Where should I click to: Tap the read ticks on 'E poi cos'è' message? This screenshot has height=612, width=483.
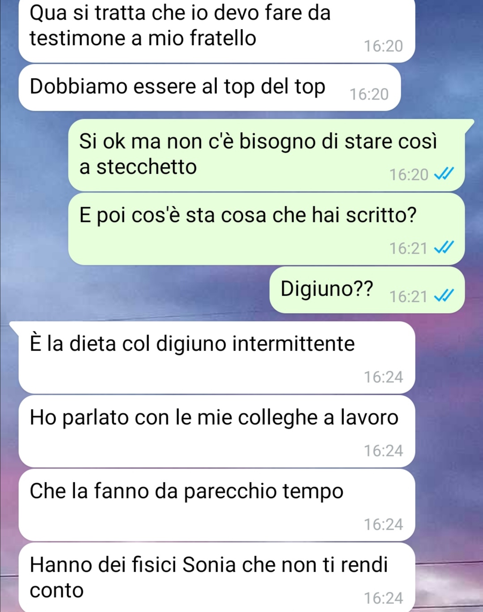pos(444,247)
